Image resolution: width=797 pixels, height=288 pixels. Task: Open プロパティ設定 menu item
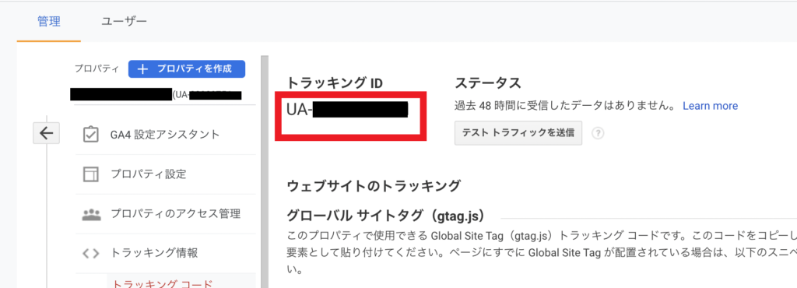[x=165, y=174]
